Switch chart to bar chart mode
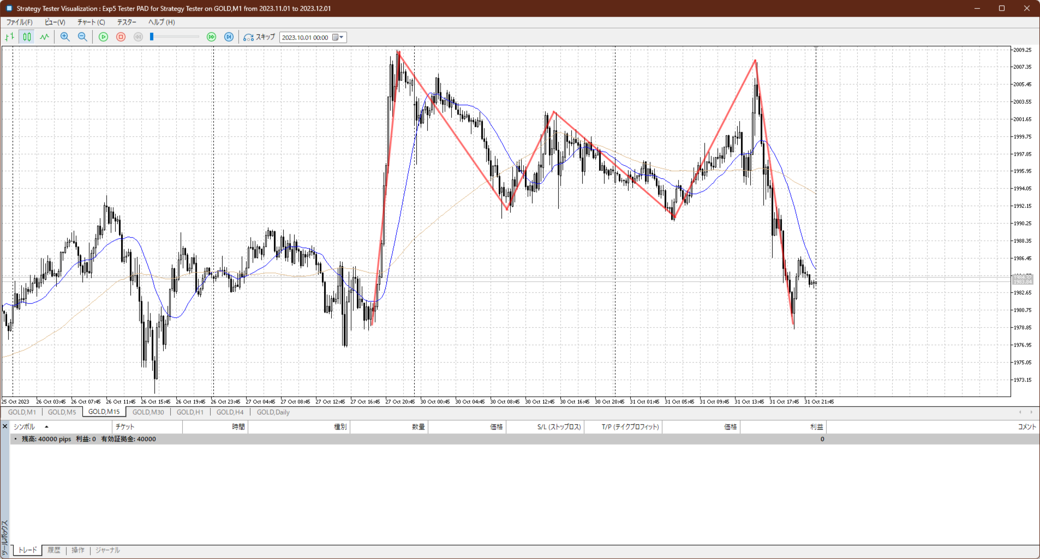1040x559 pixels. click(9, 37)
